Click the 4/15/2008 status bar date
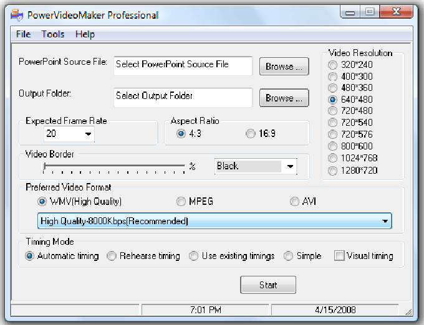Screen dimensions: 424x325 tap(335, 310)
